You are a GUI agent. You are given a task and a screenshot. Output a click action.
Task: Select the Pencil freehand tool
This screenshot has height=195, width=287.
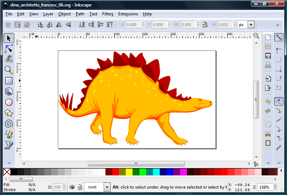(9, 134)
